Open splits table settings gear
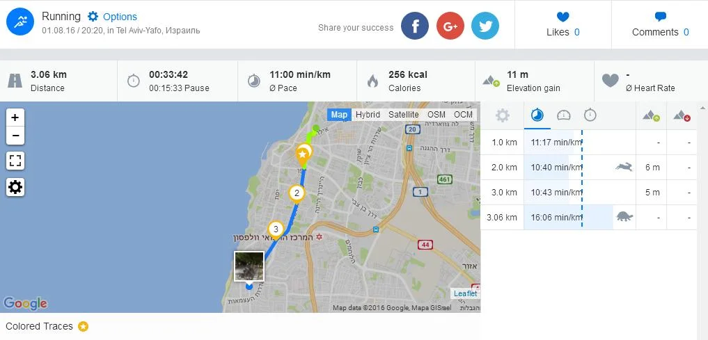Screen dimensions: 708x340 click(503, 116)
